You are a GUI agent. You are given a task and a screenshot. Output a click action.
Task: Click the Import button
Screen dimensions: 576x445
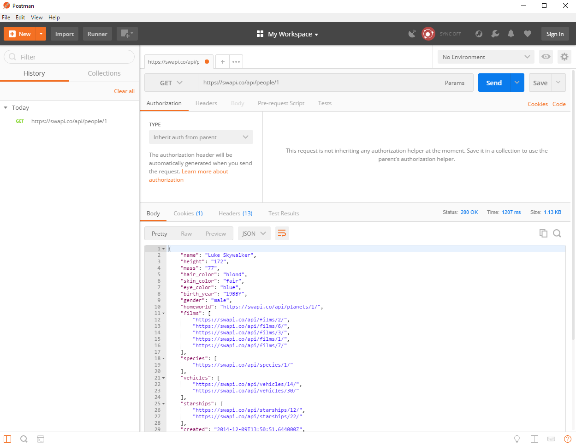tap(65, 34)
